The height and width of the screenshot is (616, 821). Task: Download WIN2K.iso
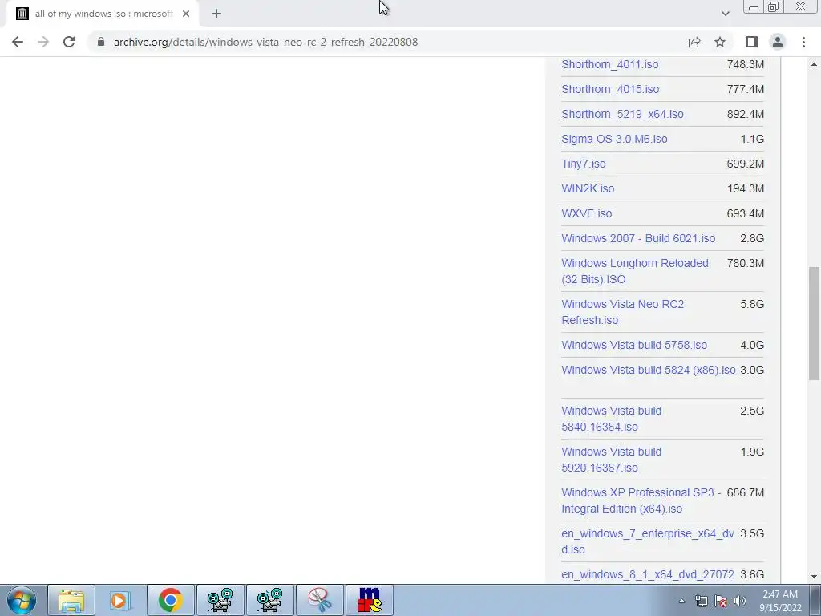pyautogui.click(x=588, y=188)
